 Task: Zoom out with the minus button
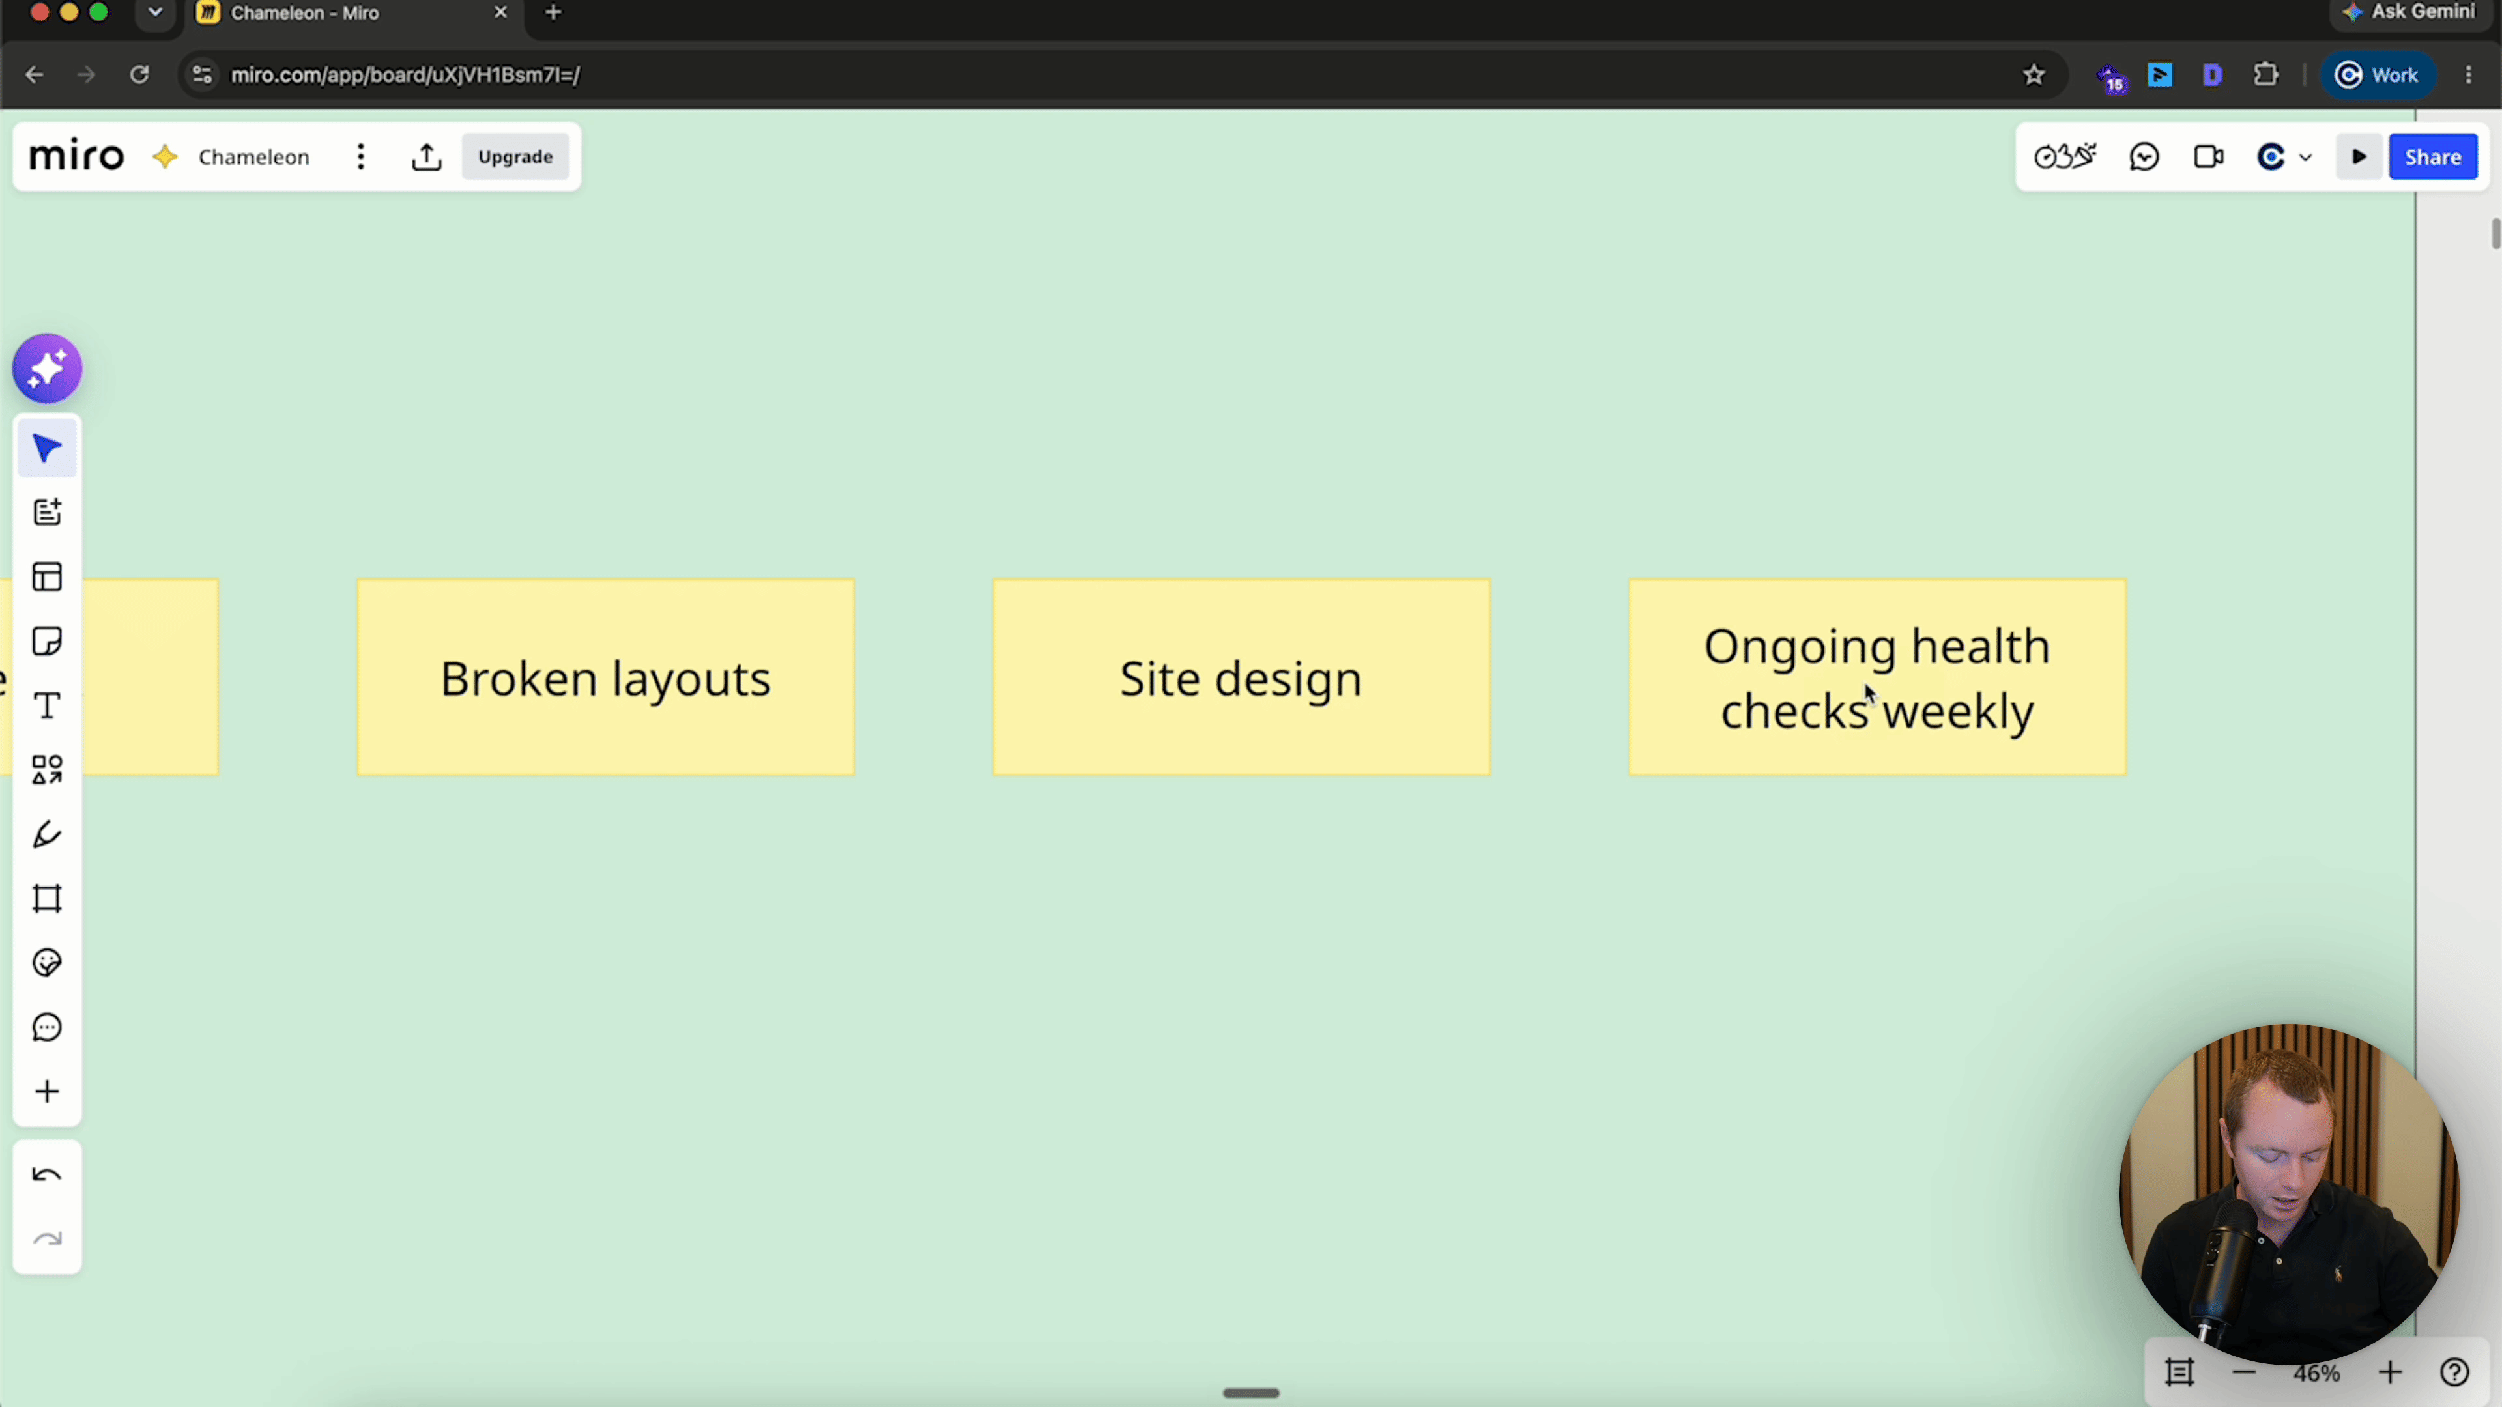[x=2243, y=1373]
